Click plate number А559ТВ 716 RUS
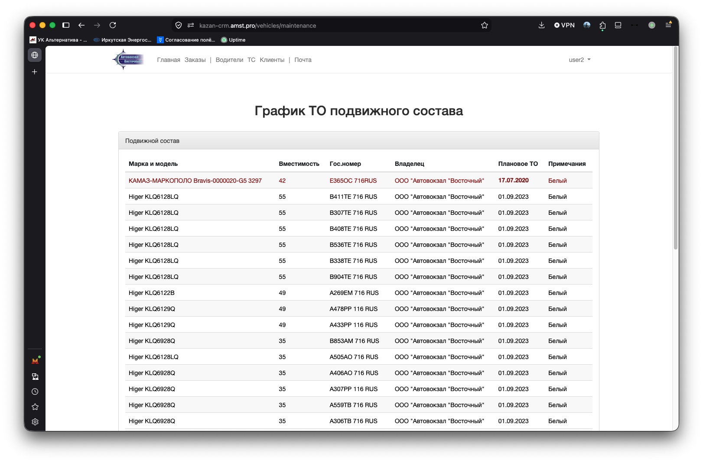Viewport: 703px width, 463px height. click(x=354, y=405)
